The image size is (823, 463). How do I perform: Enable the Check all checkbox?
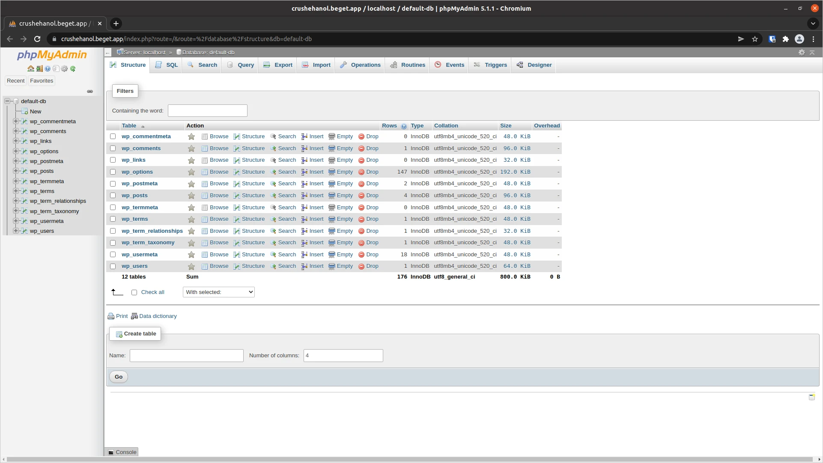point(134,292)
